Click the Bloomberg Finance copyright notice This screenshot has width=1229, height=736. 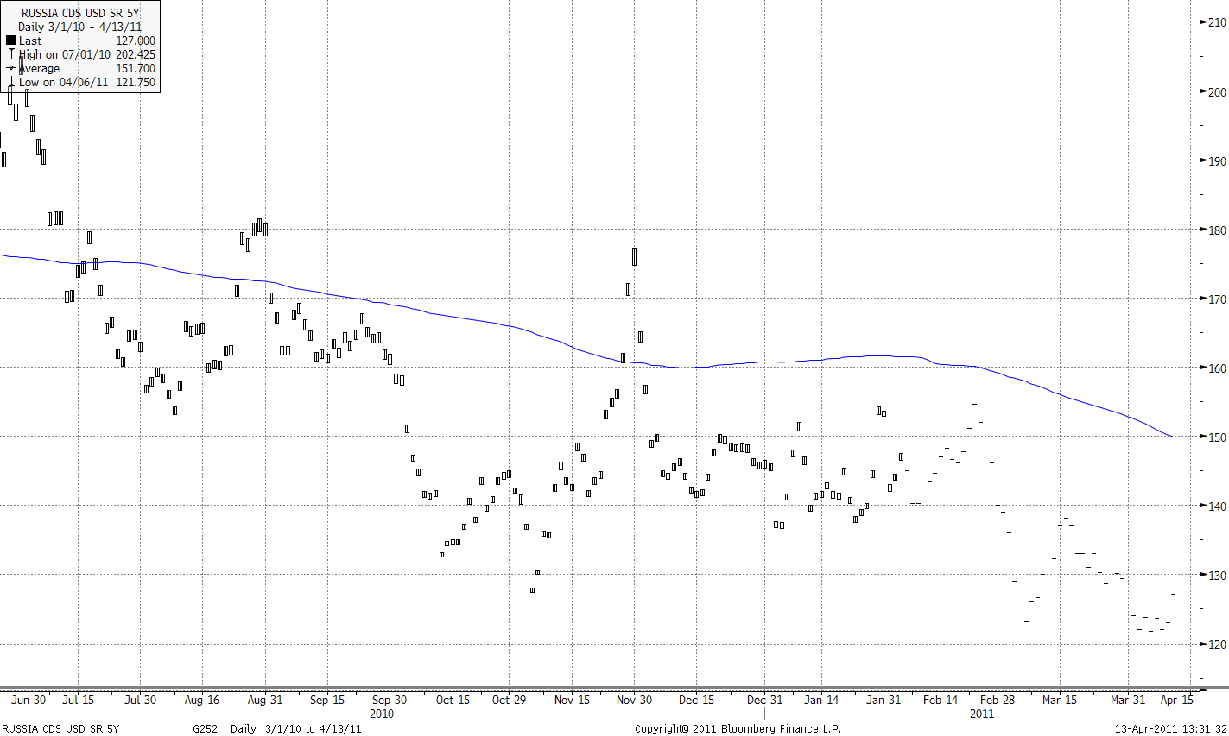(x=738, y=728)
